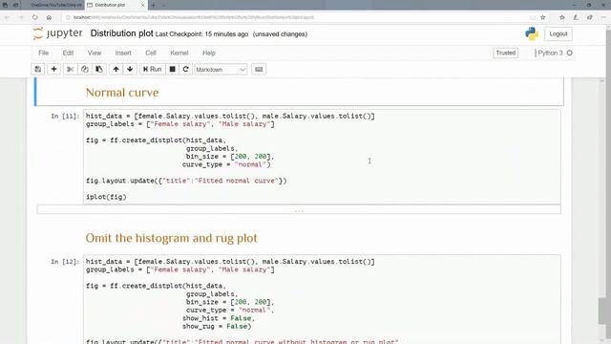Click curve_type line in cell 11
The image size is (611, 344).
pyautogui.click(x=226, y=164)
